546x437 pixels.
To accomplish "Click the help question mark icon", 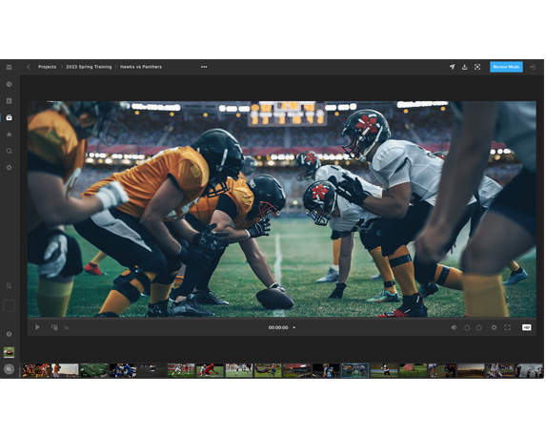I will coord(10,334).
